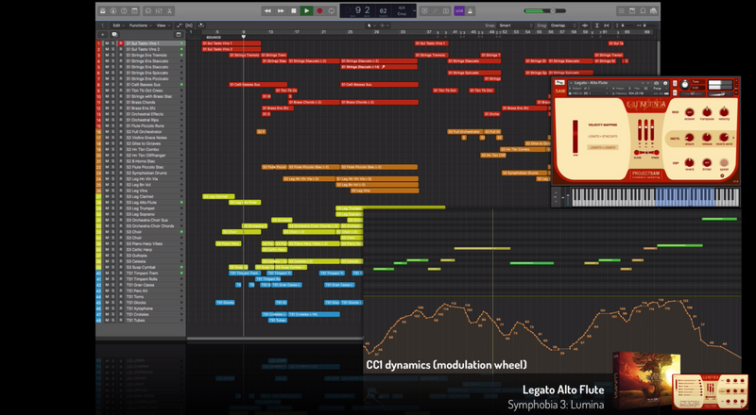Image resolution: width=756 pixels, height=415 pixels.
Task: Mute track S1 Sul Tasto Vlns 1
Action: (107, 43)
